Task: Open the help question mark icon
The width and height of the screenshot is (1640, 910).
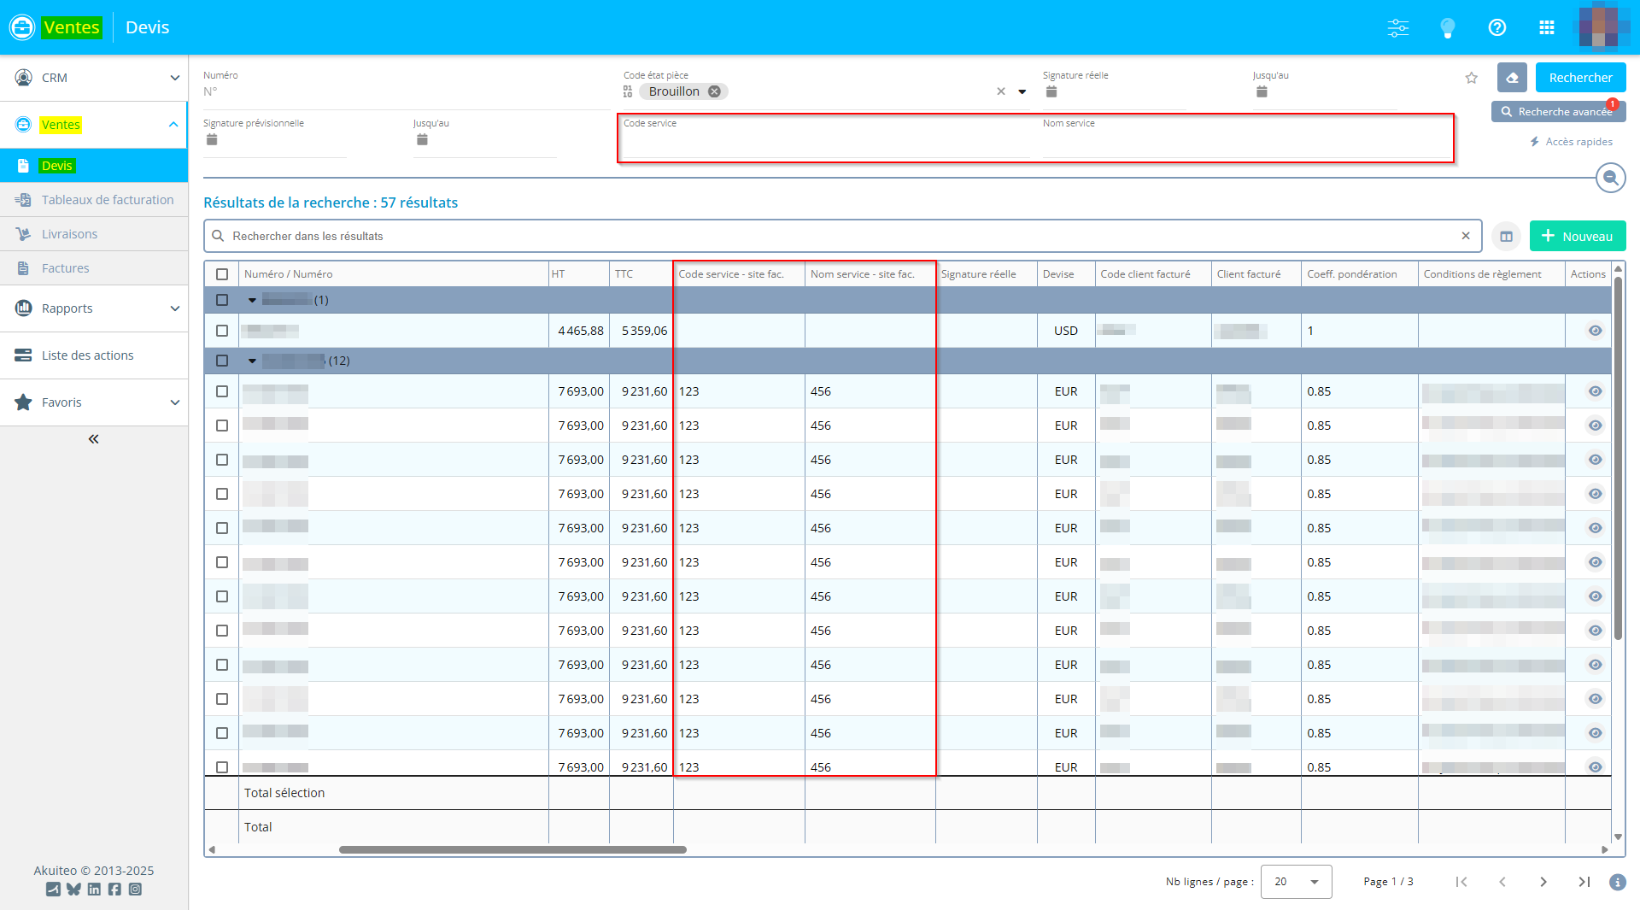Action: click(1496, 27)
